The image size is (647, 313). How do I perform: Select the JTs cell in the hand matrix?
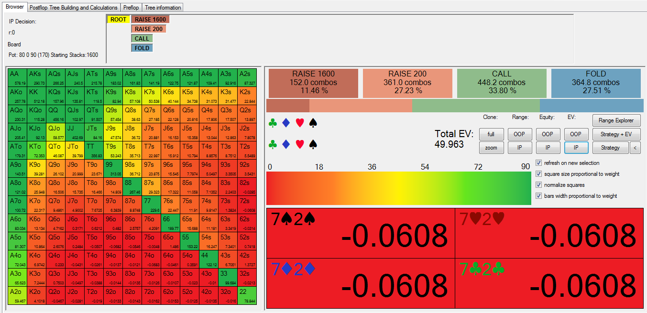[x=94, y=132]
